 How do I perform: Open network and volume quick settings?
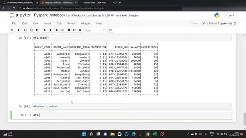[x=222, y=134]
